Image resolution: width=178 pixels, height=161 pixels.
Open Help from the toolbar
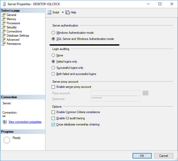(71, 12)
